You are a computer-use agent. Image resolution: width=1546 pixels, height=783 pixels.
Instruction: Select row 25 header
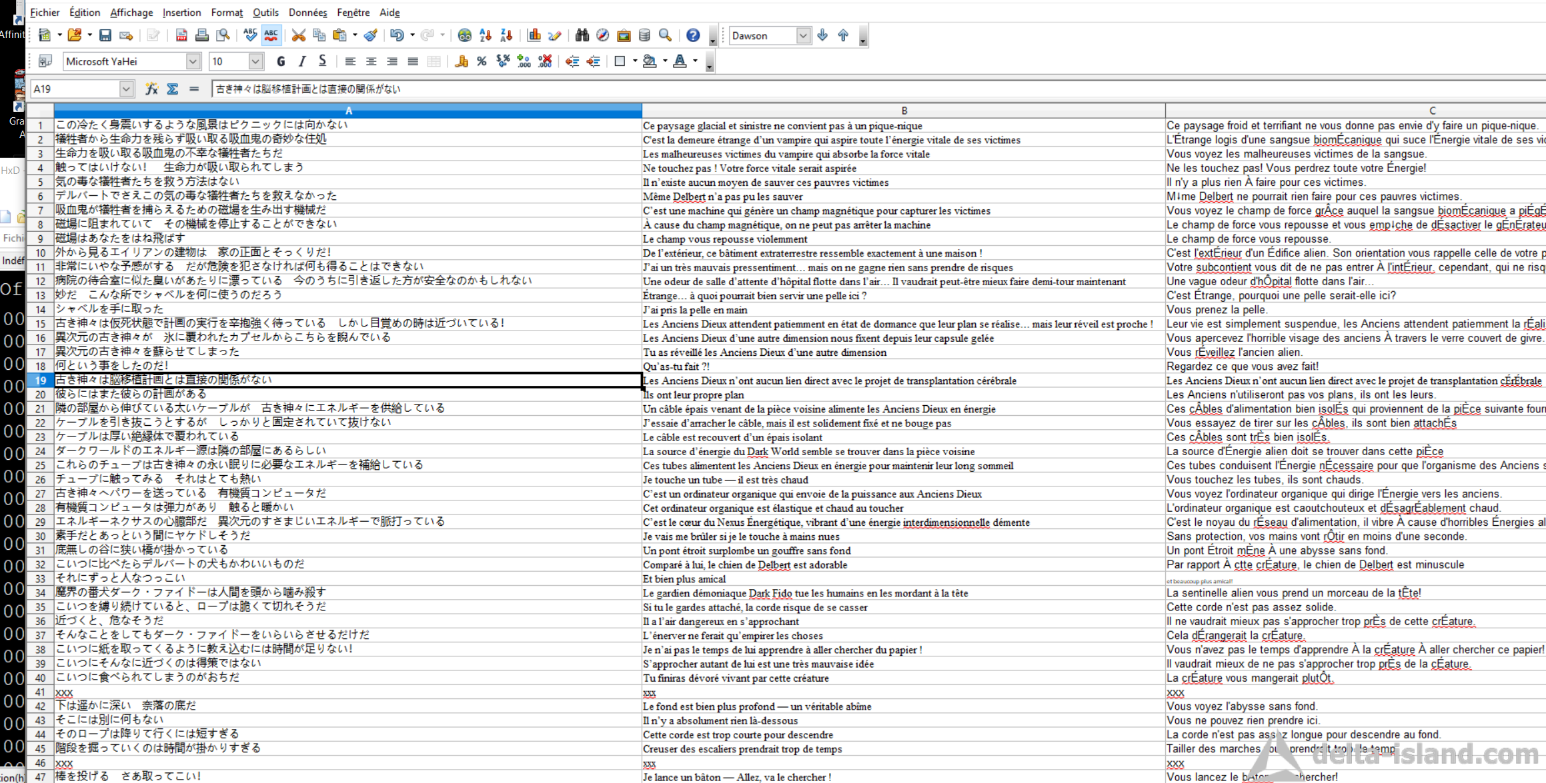(x=40, y=465)
